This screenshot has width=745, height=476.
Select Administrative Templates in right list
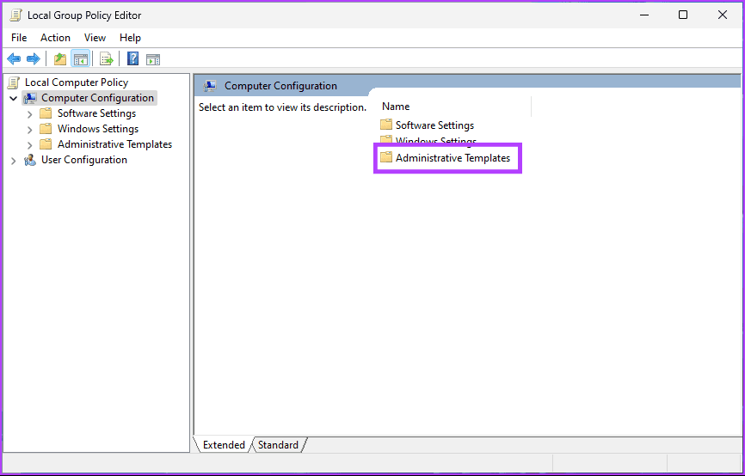[x=453, y=158]
